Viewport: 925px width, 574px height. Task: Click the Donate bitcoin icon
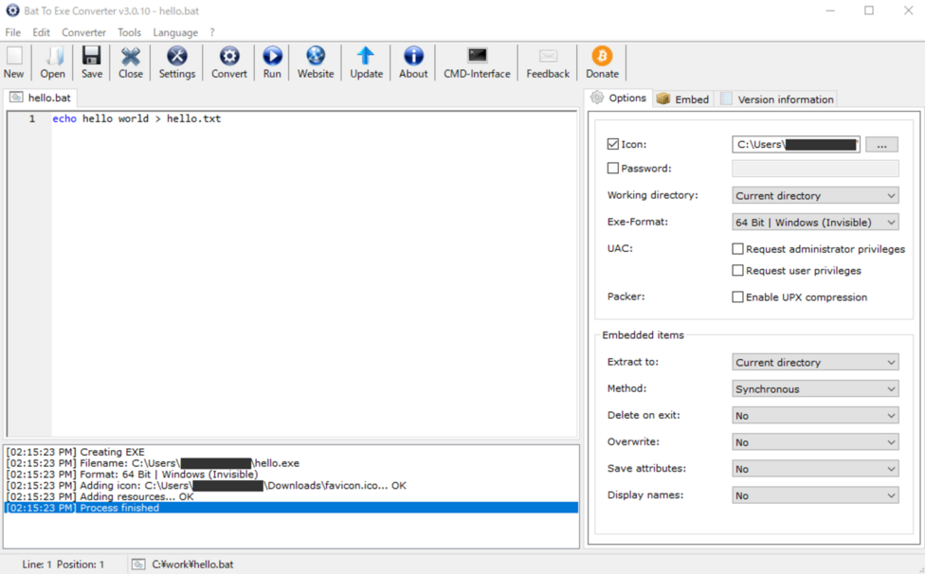[602, 56]
